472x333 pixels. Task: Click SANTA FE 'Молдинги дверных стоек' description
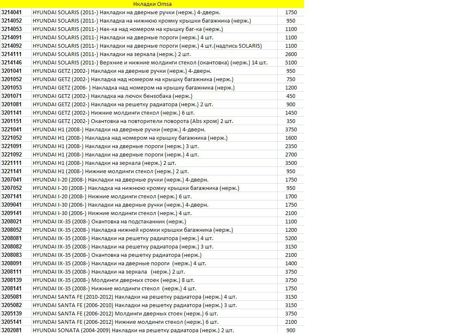click(125, 314)
